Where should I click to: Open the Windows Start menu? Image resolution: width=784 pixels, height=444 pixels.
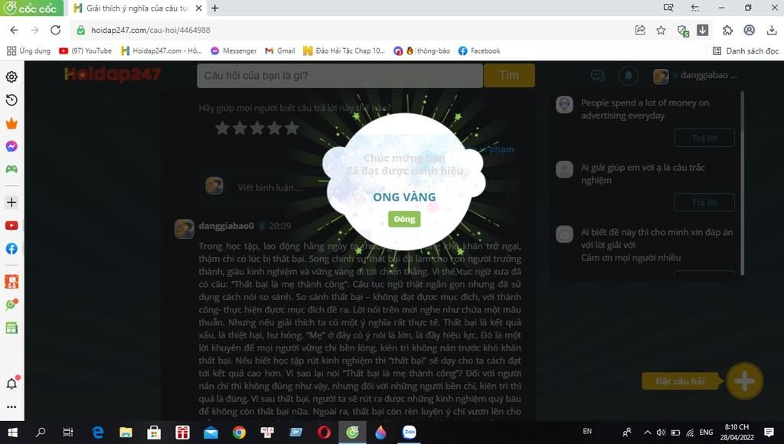tap(12, 432)
